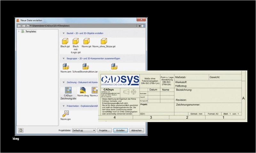Click the Maßstab field in title block
The width and height of the screenshot is (256, 153).
(191, 77)
